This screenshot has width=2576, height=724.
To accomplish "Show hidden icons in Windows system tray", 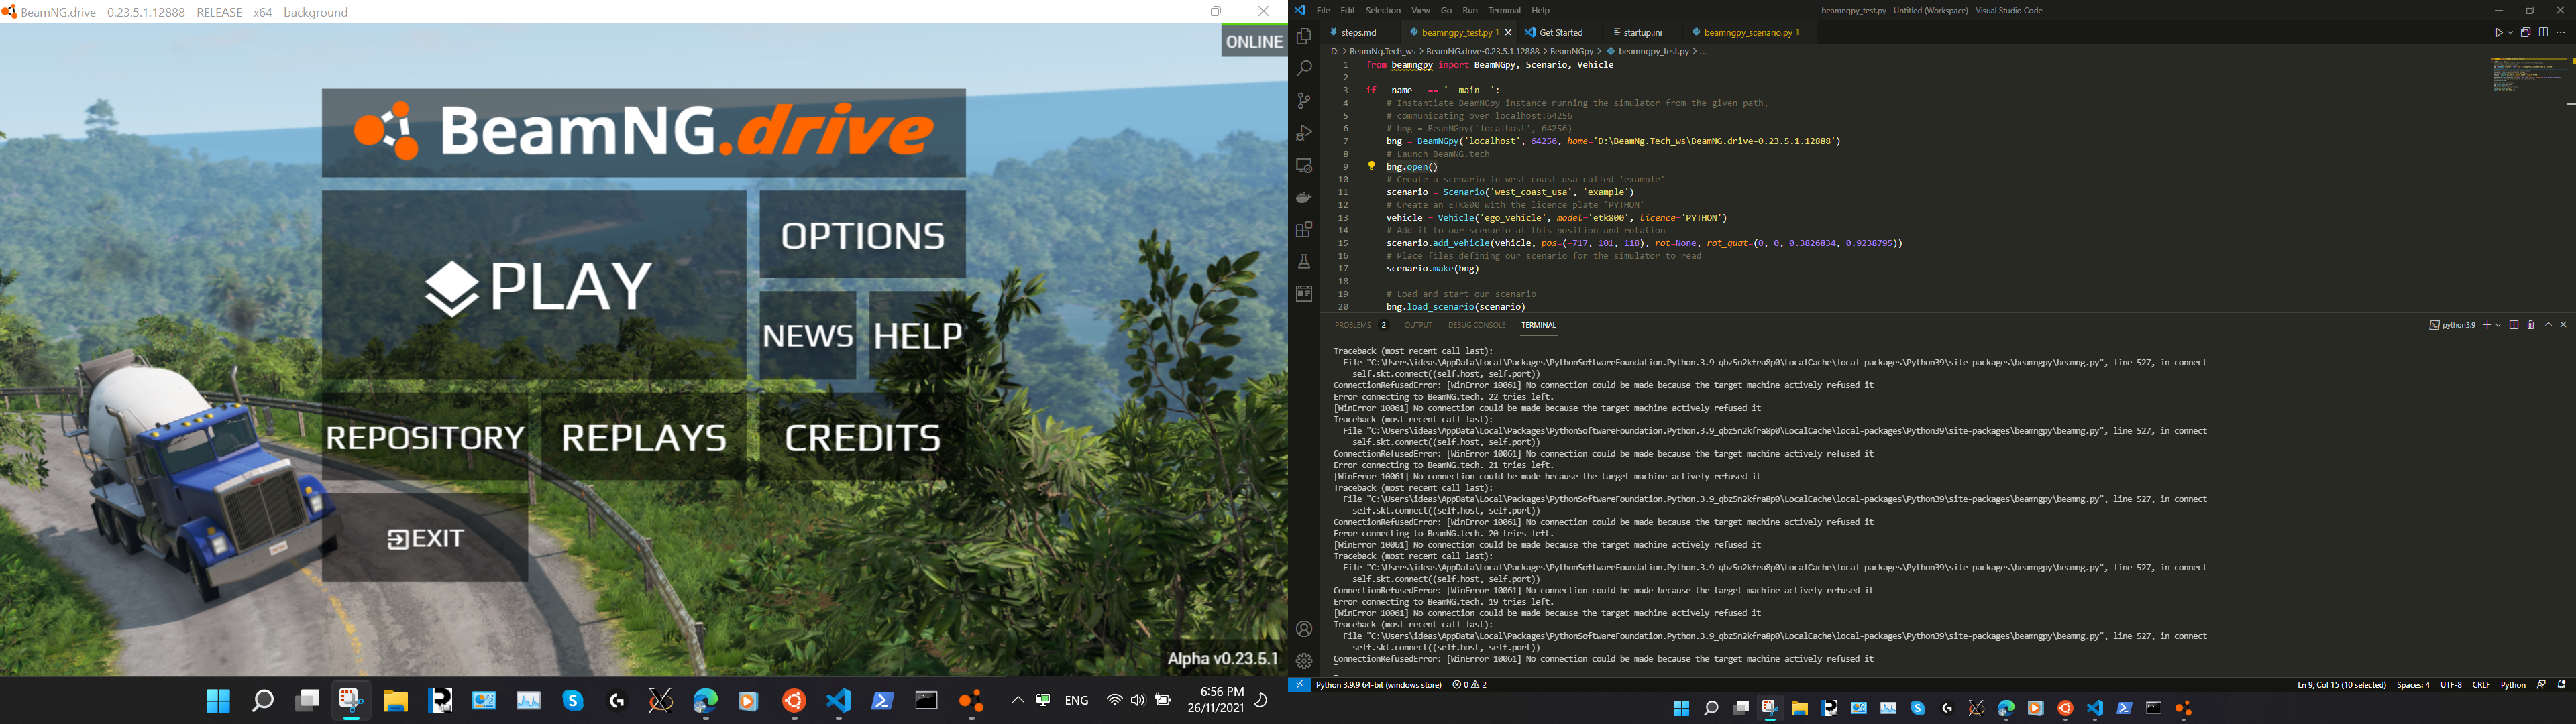I will 1017,700.
